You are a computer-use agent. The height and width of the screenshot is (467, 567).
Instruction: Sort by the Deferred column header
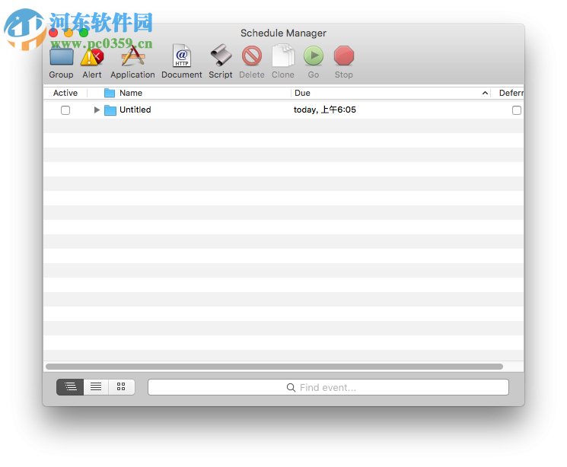[x=511, y=93]
